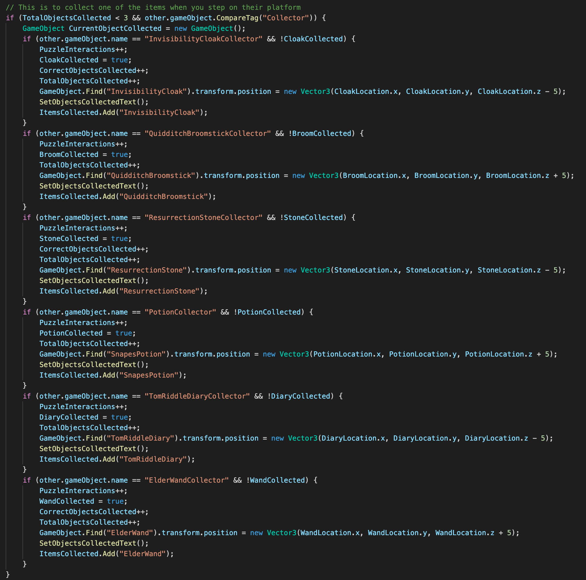Click 'PotionLocation.z' in Vector3 arguments
586x580 pixels.
(x=498, y=354)
